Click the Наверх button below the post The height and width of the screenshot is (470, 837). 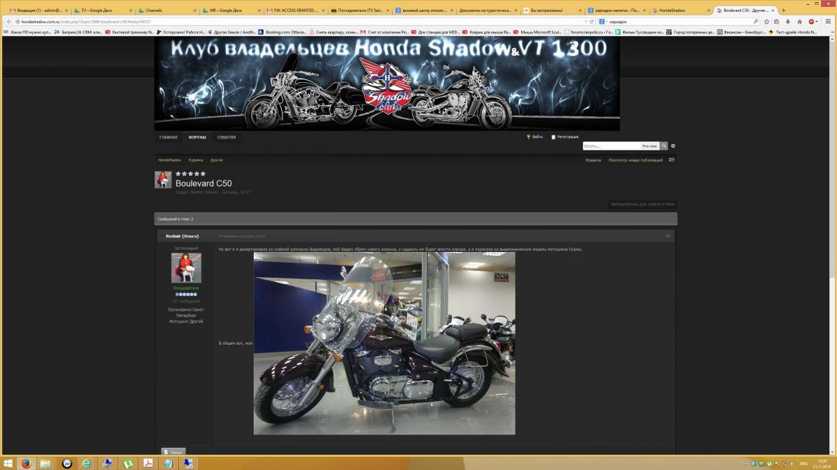[x=174, y=452]
